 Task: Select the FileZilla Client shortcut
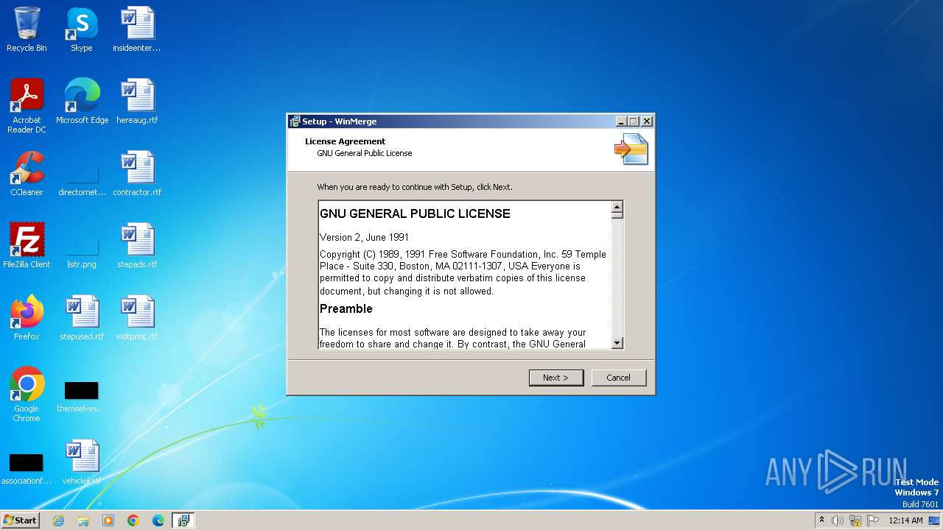click(27, 246)
